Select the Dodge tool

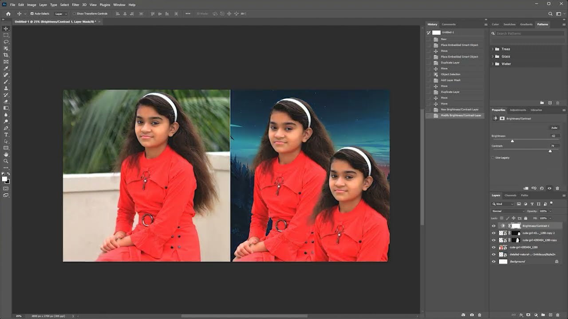(x=6, y=121)
